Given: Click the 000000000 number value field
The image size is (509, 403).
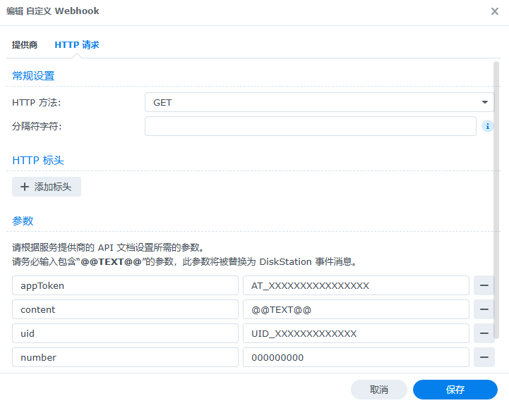Looking at the screenshot, I should coord(356,357).
